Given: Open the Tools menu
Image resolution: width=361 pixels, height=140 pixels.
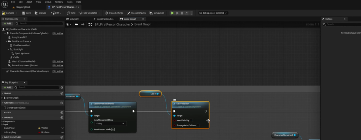Looking at the screenshot, I should 69,2.
